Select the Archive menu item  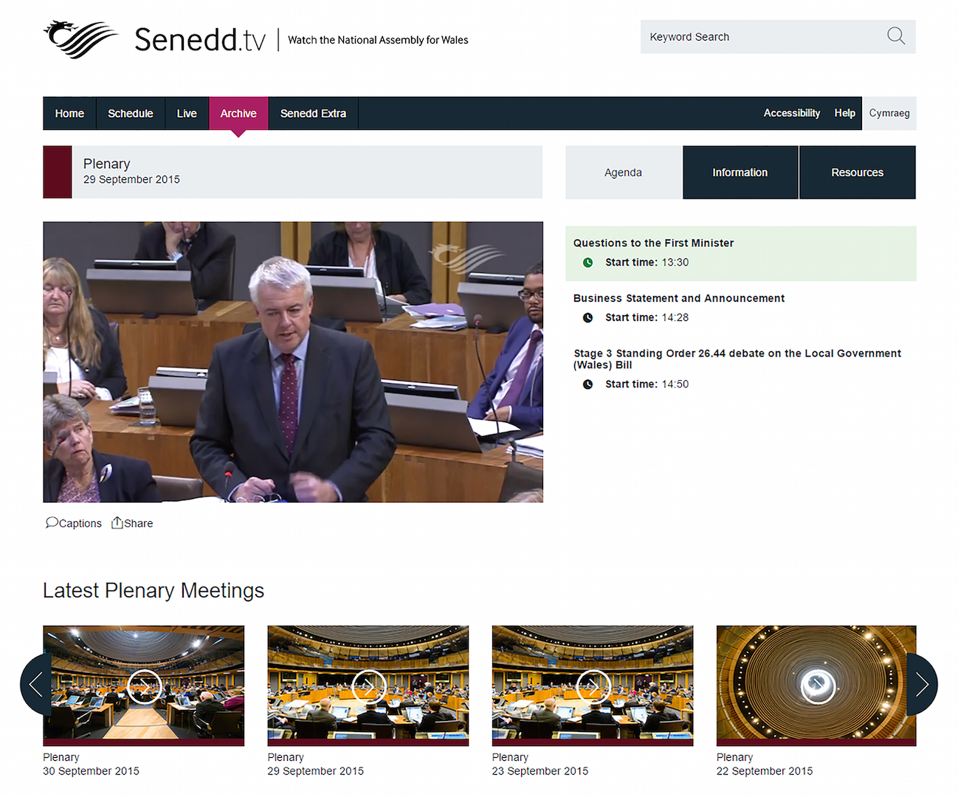[238, 114]
